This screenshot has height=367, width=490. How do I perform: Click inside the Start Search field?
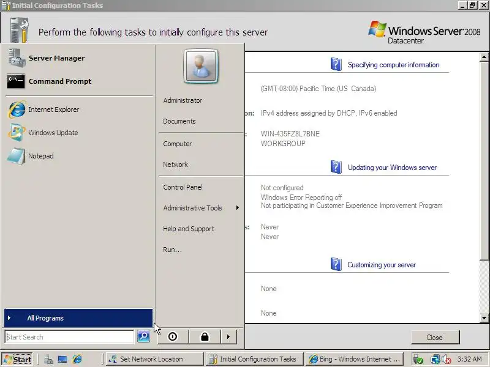pos(69,337)
